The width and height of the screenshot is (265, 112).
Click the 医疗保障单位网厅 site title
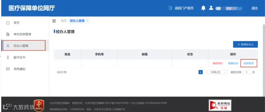[x=32, y=8]
